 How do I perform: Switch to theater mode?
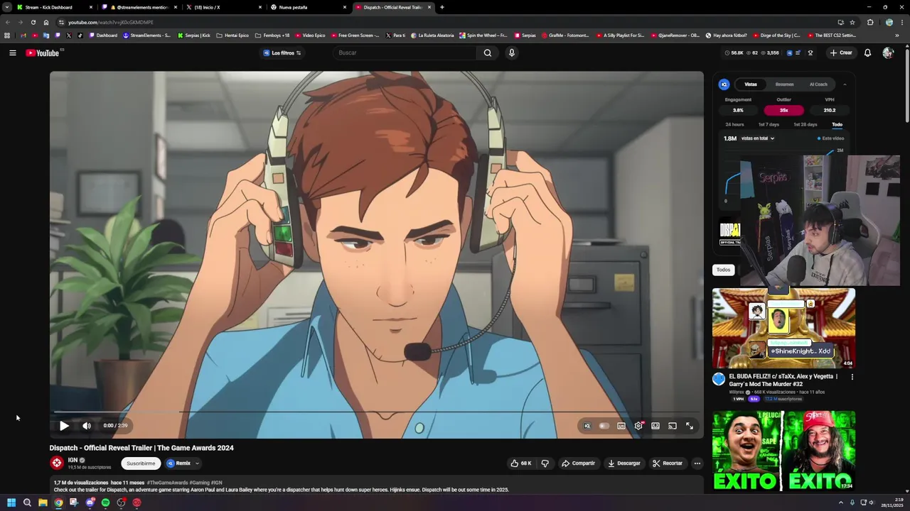pyautogui.click(x=655, y=426)
